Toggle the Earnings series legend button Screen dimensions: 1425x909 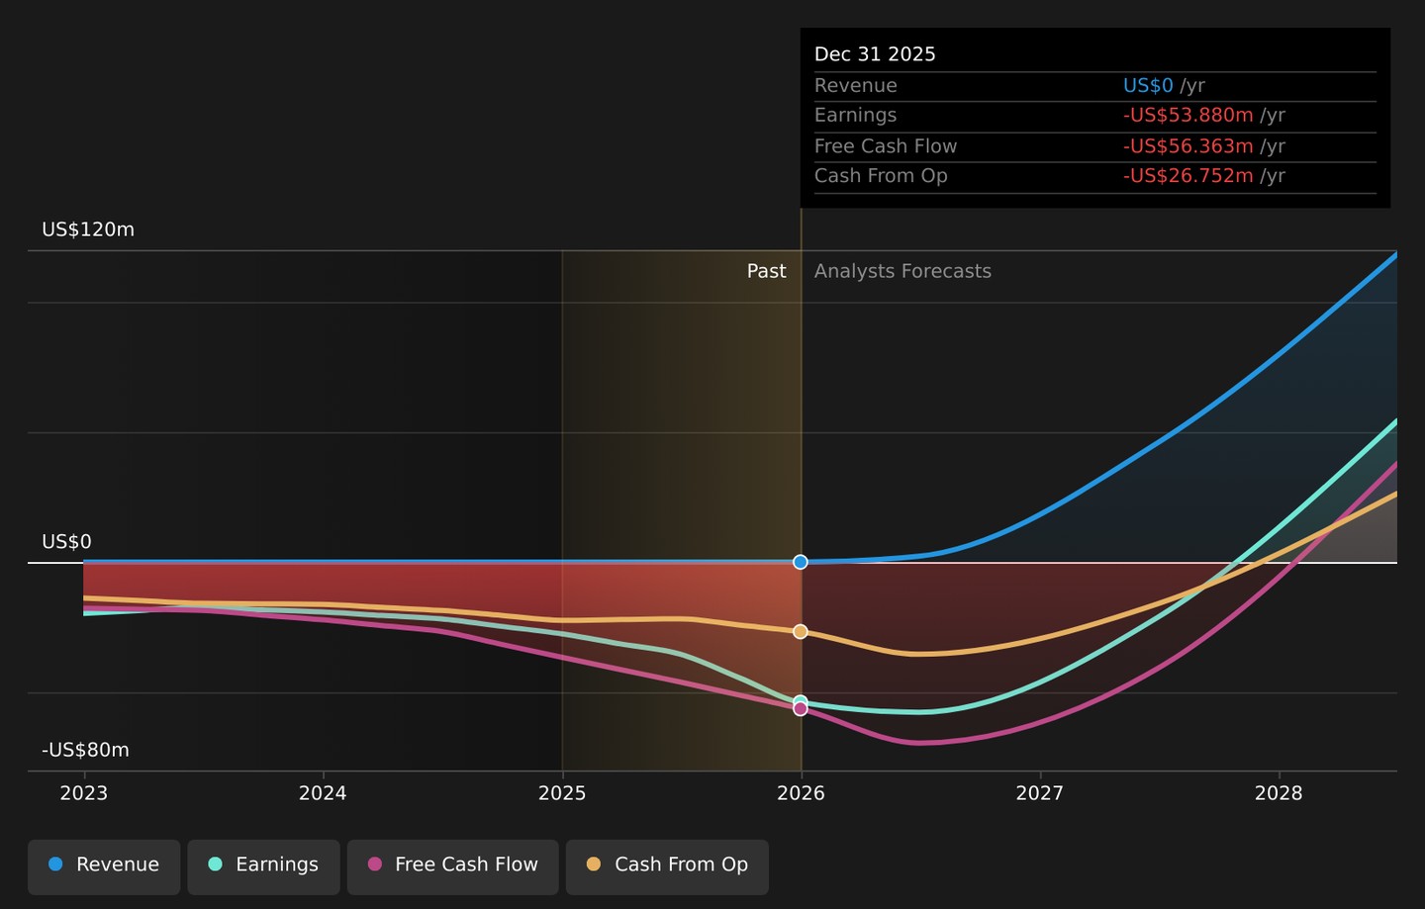[x=263, y=866]
